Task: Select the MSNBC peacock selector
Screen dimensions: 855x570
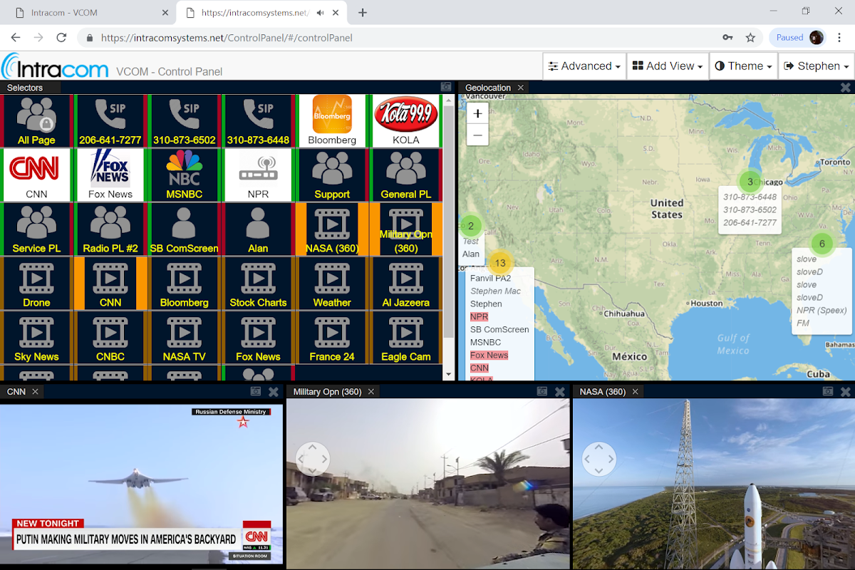Action: tap(184, 175)
